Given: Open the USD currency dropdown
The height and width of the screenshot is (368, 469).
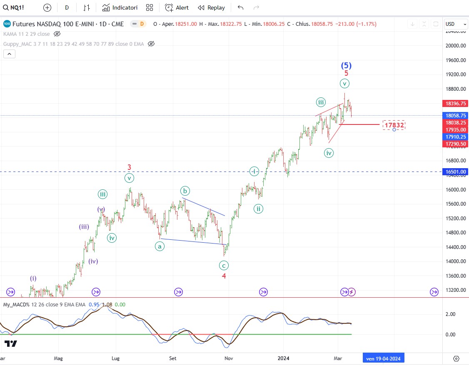Looking at the screenshot, I should [x=456, y=24].
